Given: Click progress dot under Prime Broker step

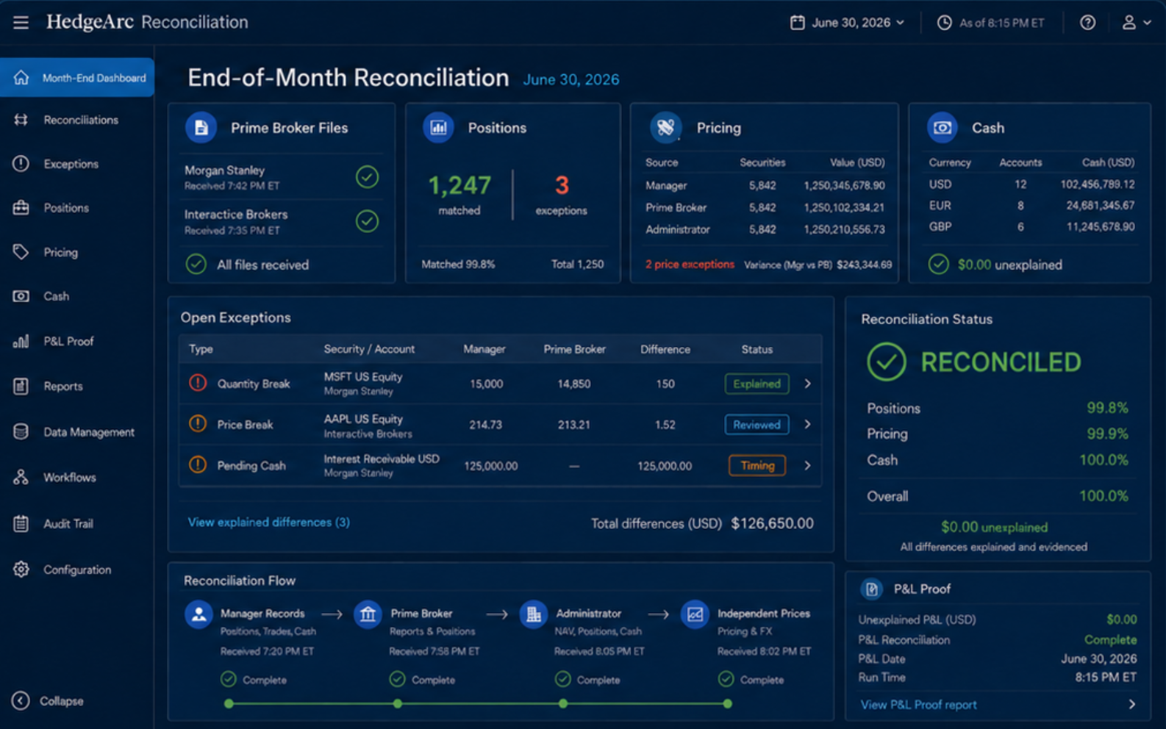Looking at the screenshot, I should coord(398,703).
